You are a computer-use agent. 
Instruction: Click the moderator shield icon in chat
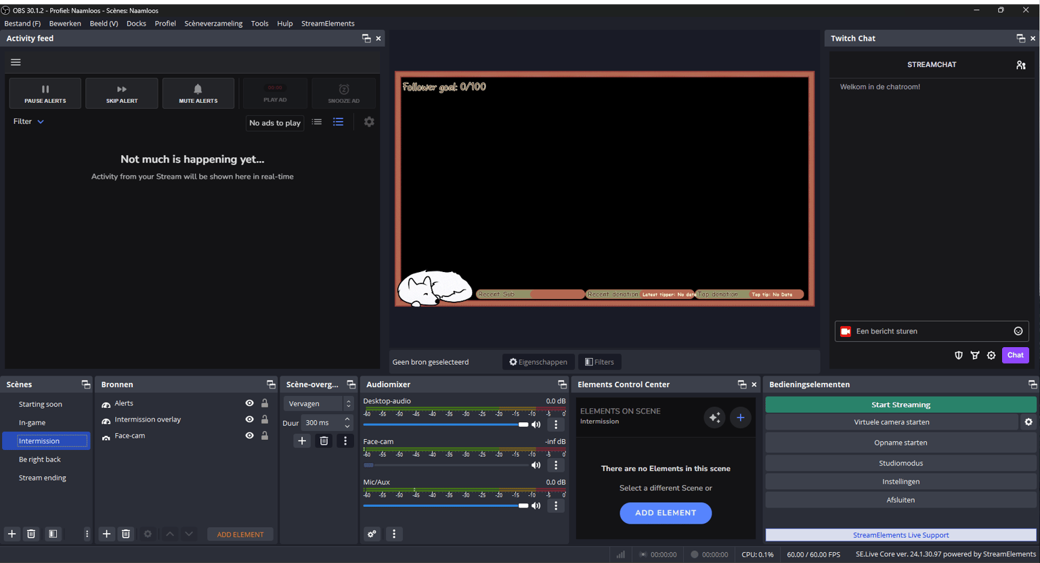[959, 355]
